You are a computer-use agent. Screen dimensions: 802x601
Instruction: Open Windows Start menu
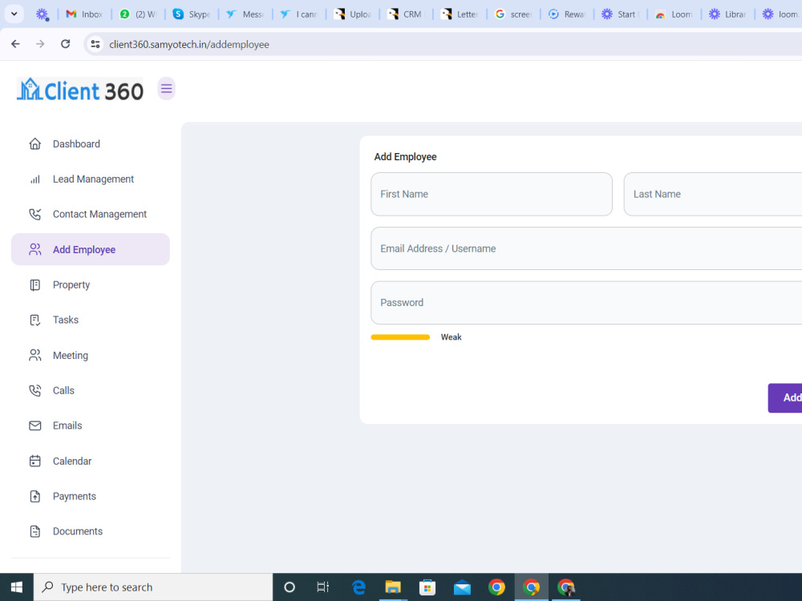(x=16, y=587)
